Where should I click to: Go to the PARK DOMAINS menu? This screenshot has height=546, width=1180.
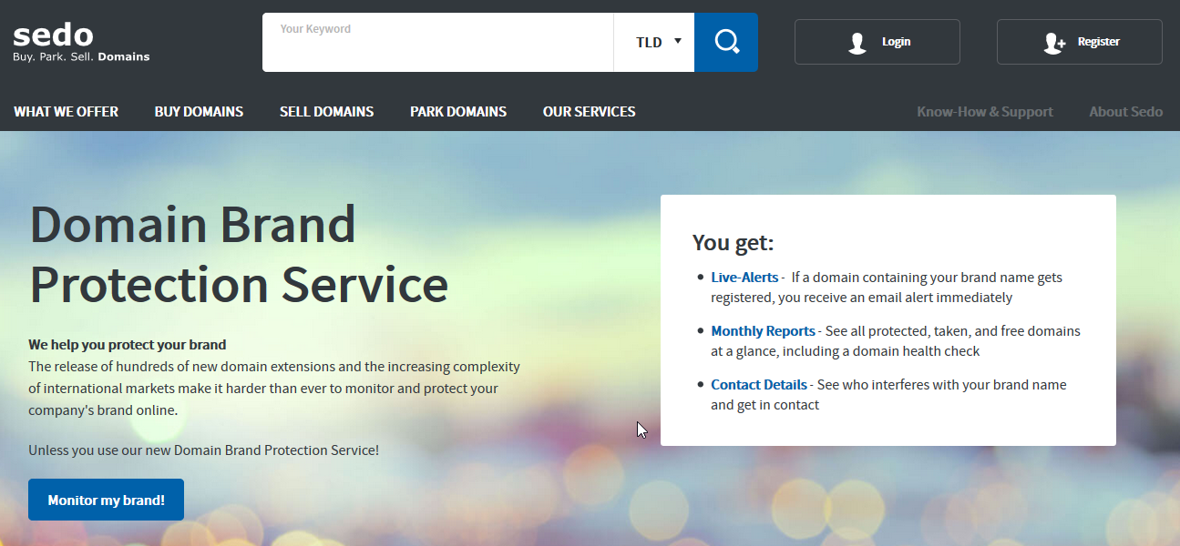click(x=457, y=112)
